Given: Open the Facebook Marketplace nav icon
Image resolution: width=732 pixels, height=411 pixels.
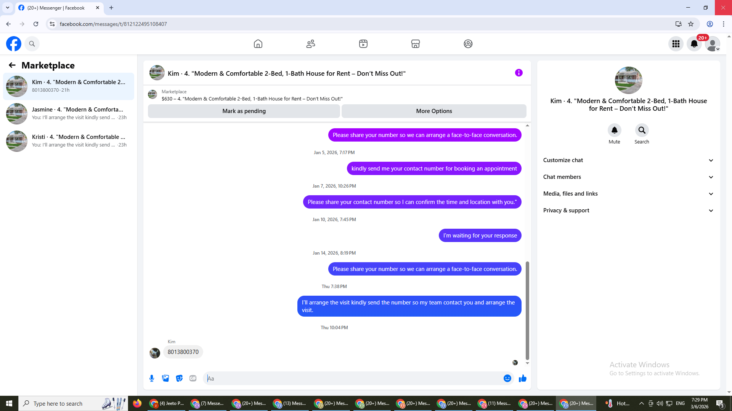Looking at the screenshot, I should [415, 44].
